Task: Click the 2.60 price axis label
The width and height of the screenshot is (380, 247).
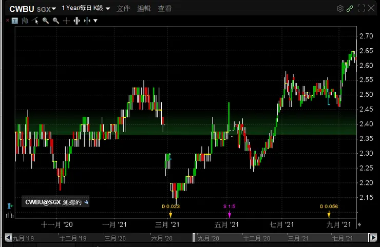Action: pos(366,66)
